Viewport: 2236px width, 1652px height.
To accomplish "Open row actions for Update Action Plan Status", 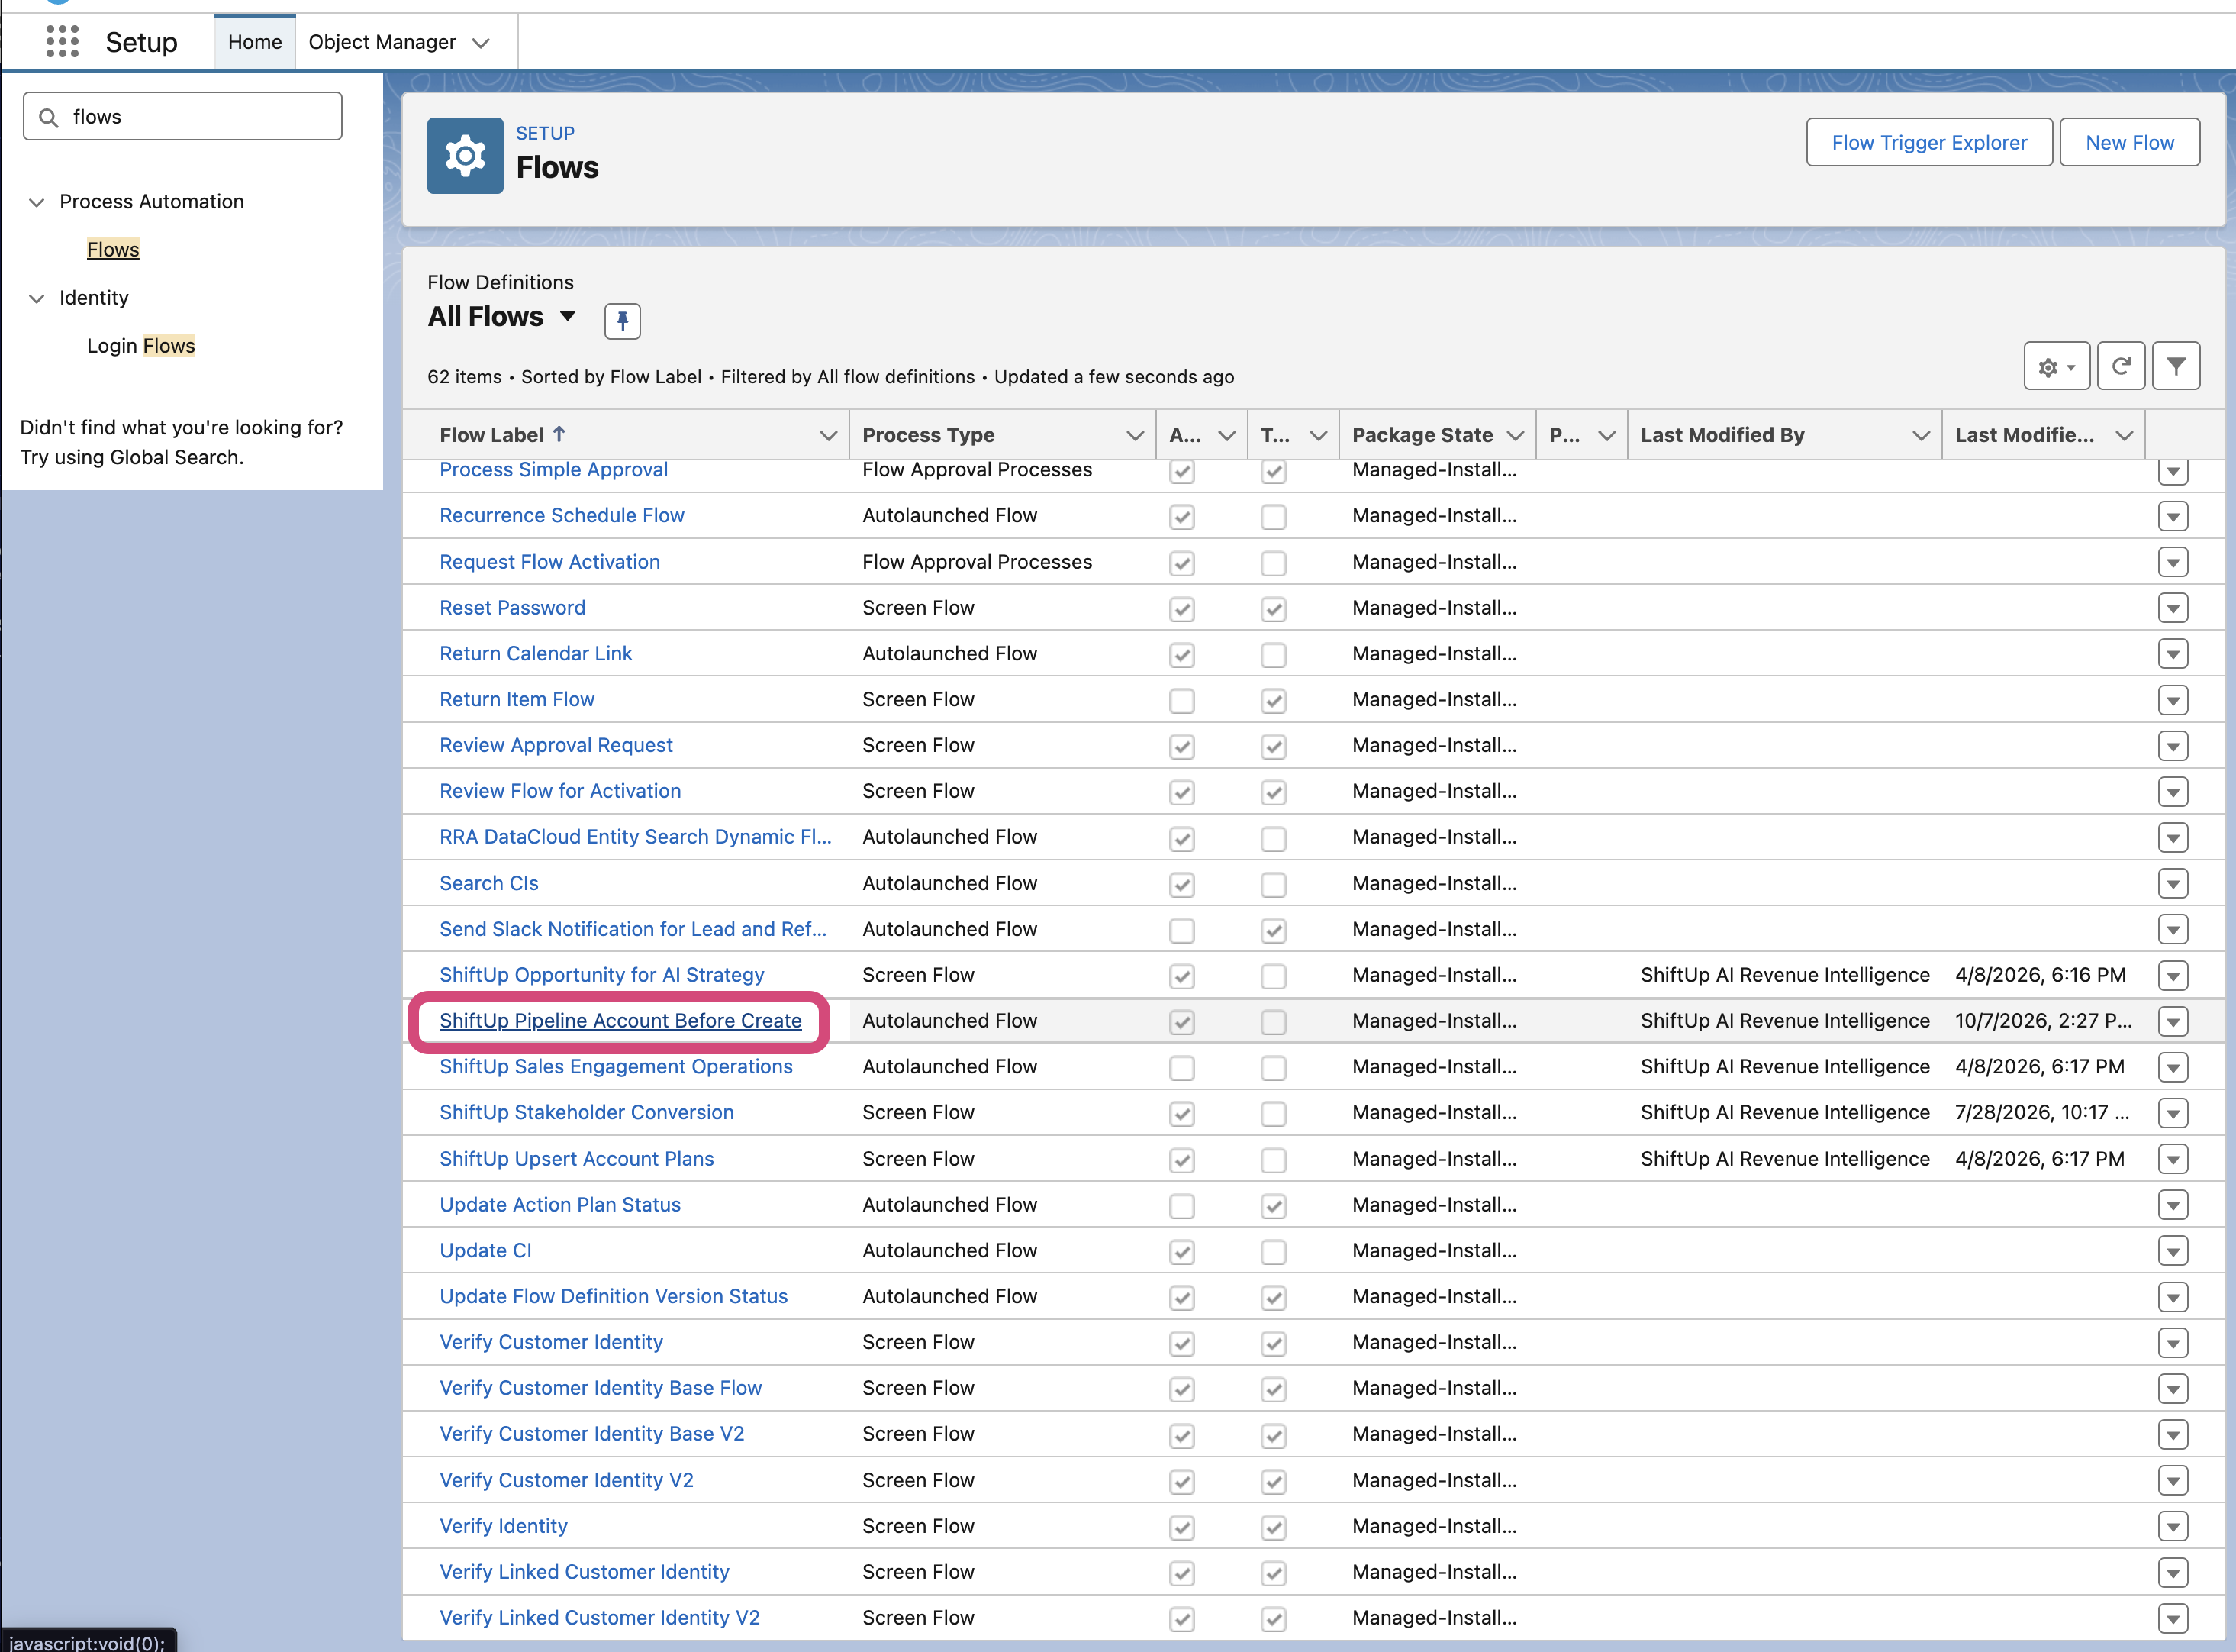I will coord(2173,1205).
